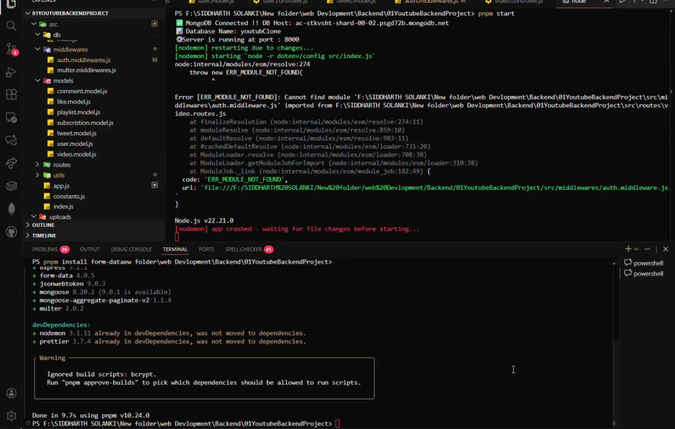Screen dimensions: 675x429
Task: Click the auth.middleware.js file URL link in terminal
Action: point(435,188)
